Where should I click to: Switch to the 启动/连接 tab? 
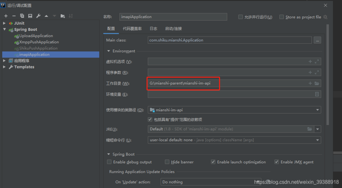click(x=173, y=29)
